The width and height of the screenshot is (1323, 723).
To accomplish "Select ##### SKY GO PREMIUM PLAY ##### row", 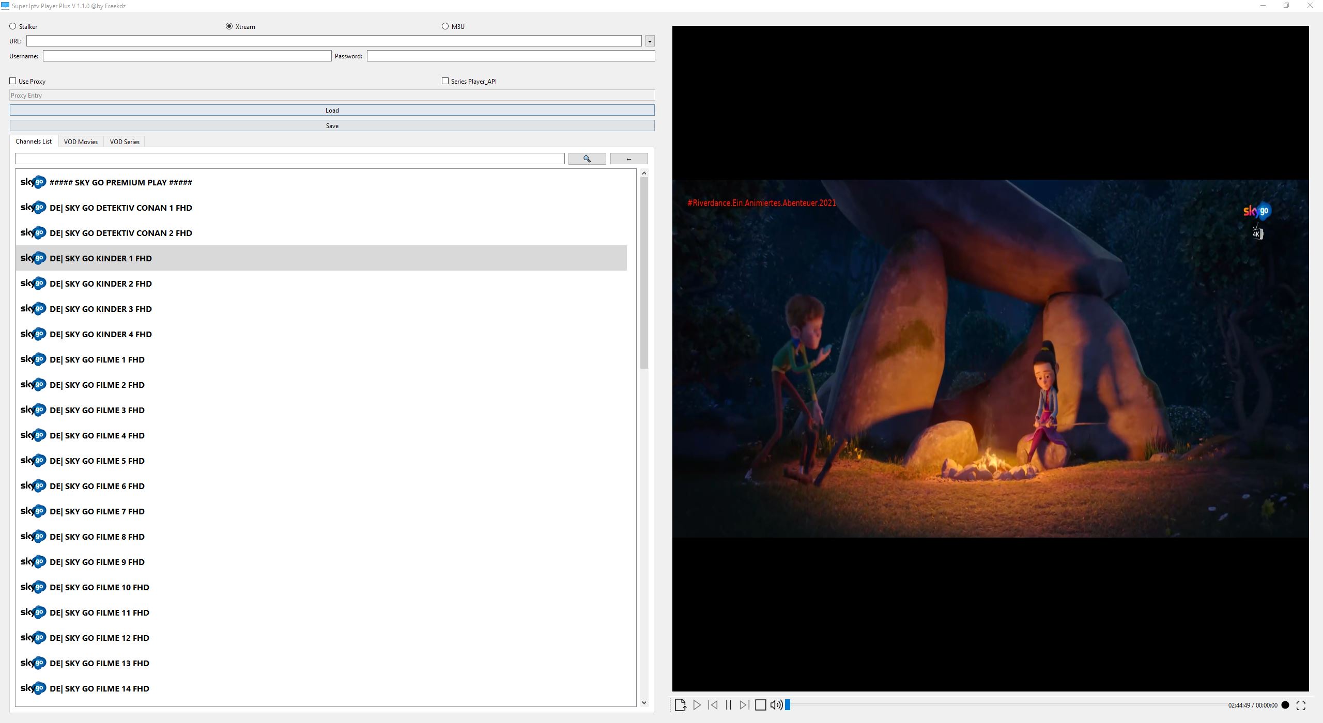I will pos(321,182).
